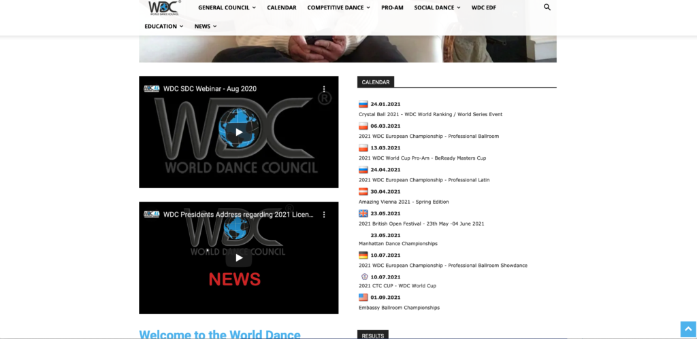697x339 pixels.
Task: Expand the Education menu
Action: click(x=163, y=26)
